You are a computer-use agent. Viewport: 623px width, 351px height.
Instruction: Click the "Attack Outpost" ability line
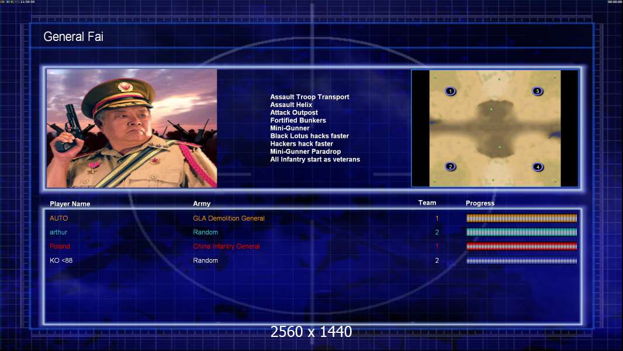click(294, 112)
